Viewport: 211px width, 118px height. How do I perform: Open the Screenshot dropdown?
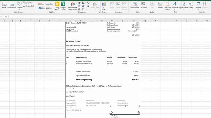29,6
